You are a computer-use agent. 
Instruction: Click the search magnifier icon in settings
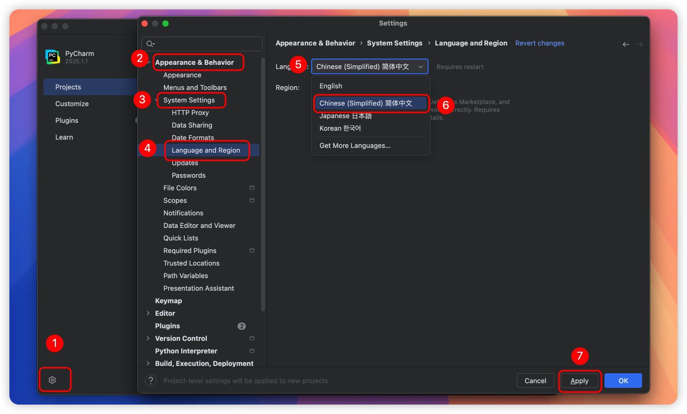tap(150, 44)
